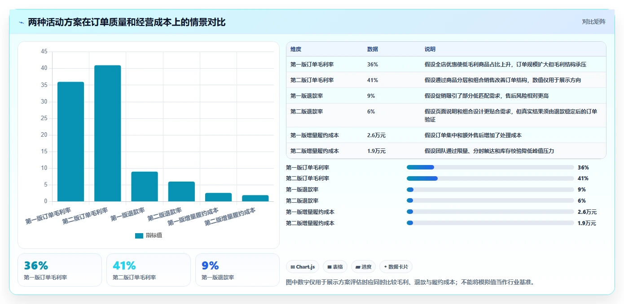Image resolution: width=624 pixels, height=304 pixels.
Task: Click the 第一版订单毛利率 bar in the chart
Action: (x=70, y=142)
